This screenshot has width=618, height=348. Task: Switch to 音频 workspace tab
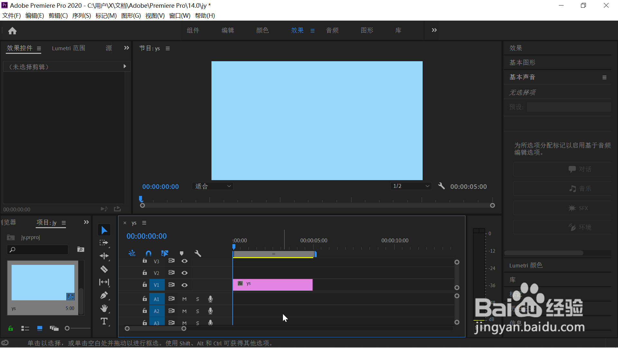pos(332,30)
